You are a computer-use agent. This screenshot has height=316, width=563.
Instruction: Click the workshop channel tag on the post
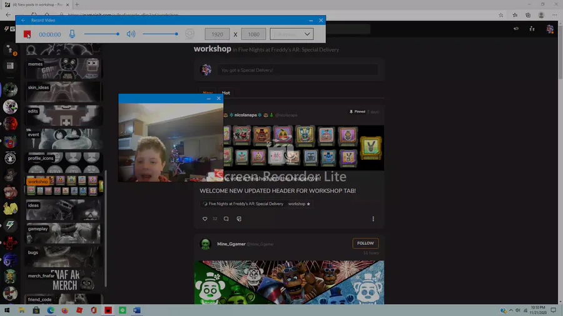(x=299, y=204)
